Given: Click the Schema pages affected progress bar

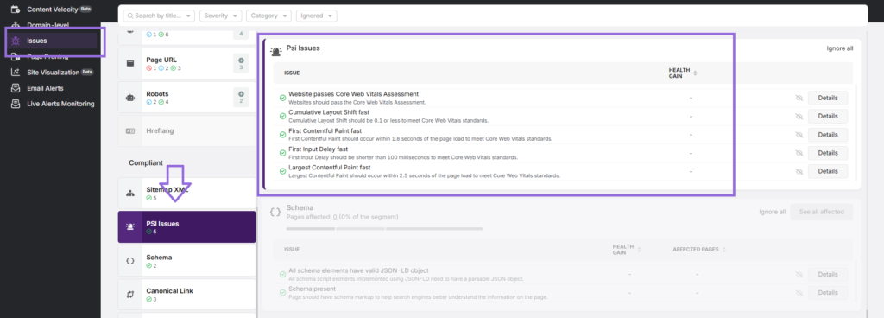Looking at the screenshot, I should coord(384,229).
